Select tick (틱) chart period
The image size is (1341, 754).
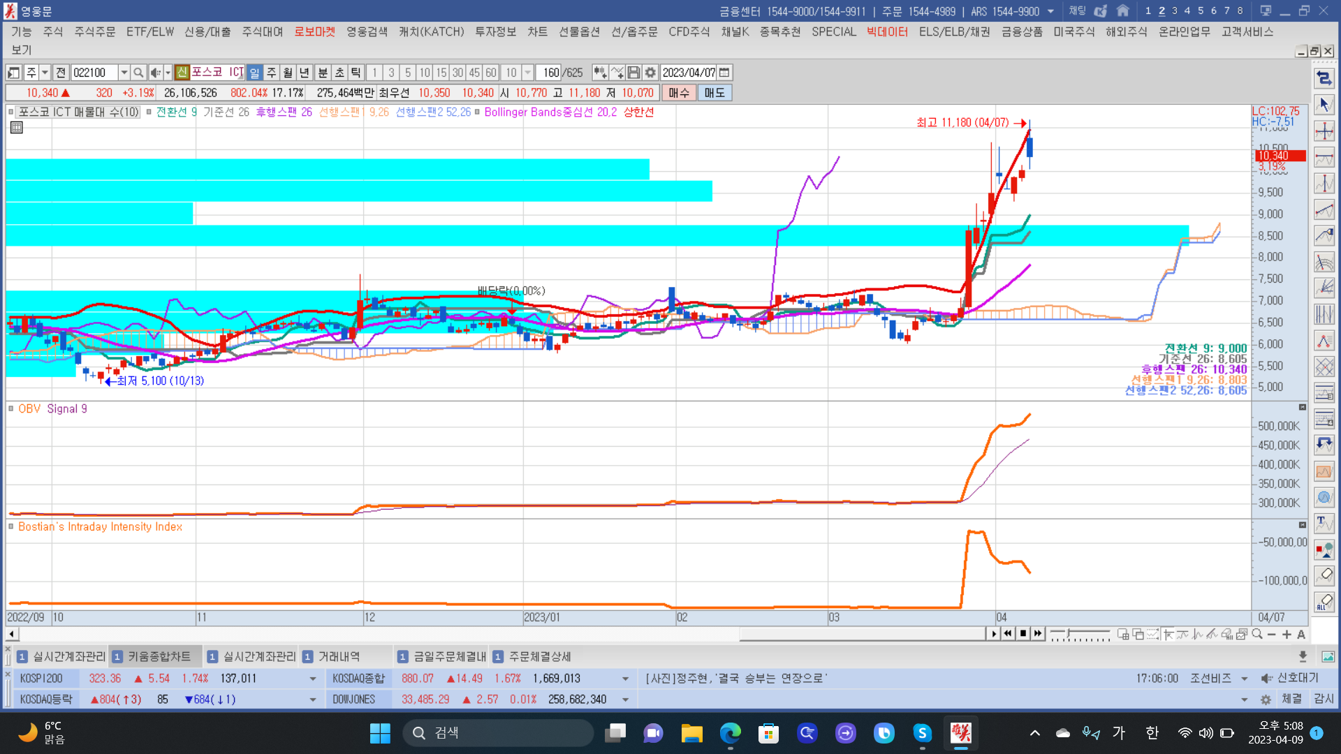point(356,73)
